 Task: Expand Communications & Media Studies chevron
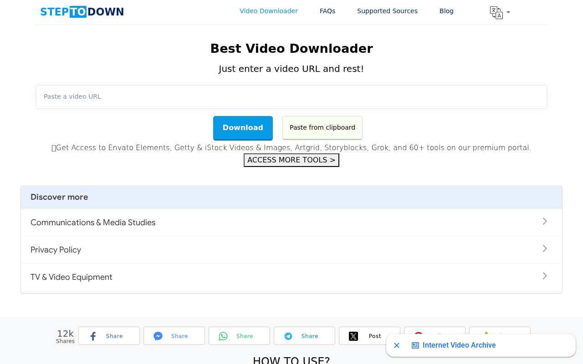click(x=545, y=221)
